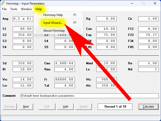The image size is (161, 121).
Task: Click the F23 label
Action: point(131,35)
